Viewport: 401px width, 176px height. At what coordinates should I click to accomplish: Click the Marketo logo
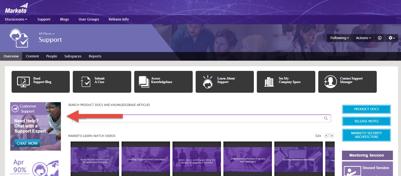pyautogui.click(x=16, y=8)
